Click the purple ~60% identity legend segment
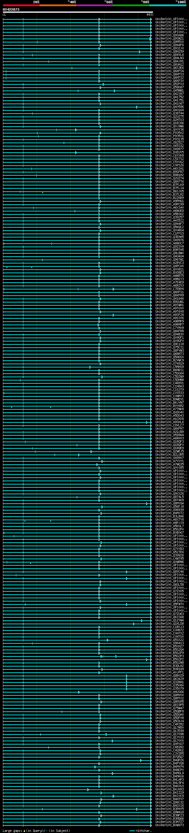Image resolution: width=189 pixels, height=833 pixels. [x=95, y=5]
